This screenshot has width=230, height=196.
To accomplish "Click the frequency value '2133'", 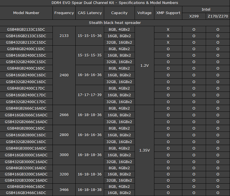I will click(64, 36).
